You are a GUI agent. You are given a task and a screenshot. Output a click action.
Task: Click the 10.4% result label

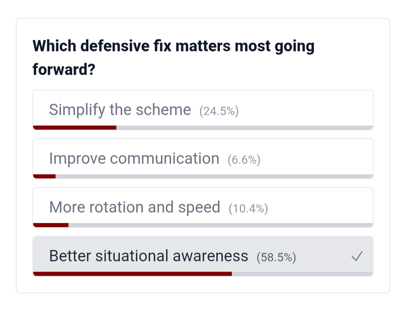coord(248,209)
